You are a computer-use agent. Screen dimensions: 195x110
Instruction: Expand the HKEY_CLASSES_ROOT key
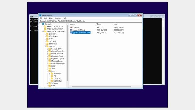[x=43, y=27]
